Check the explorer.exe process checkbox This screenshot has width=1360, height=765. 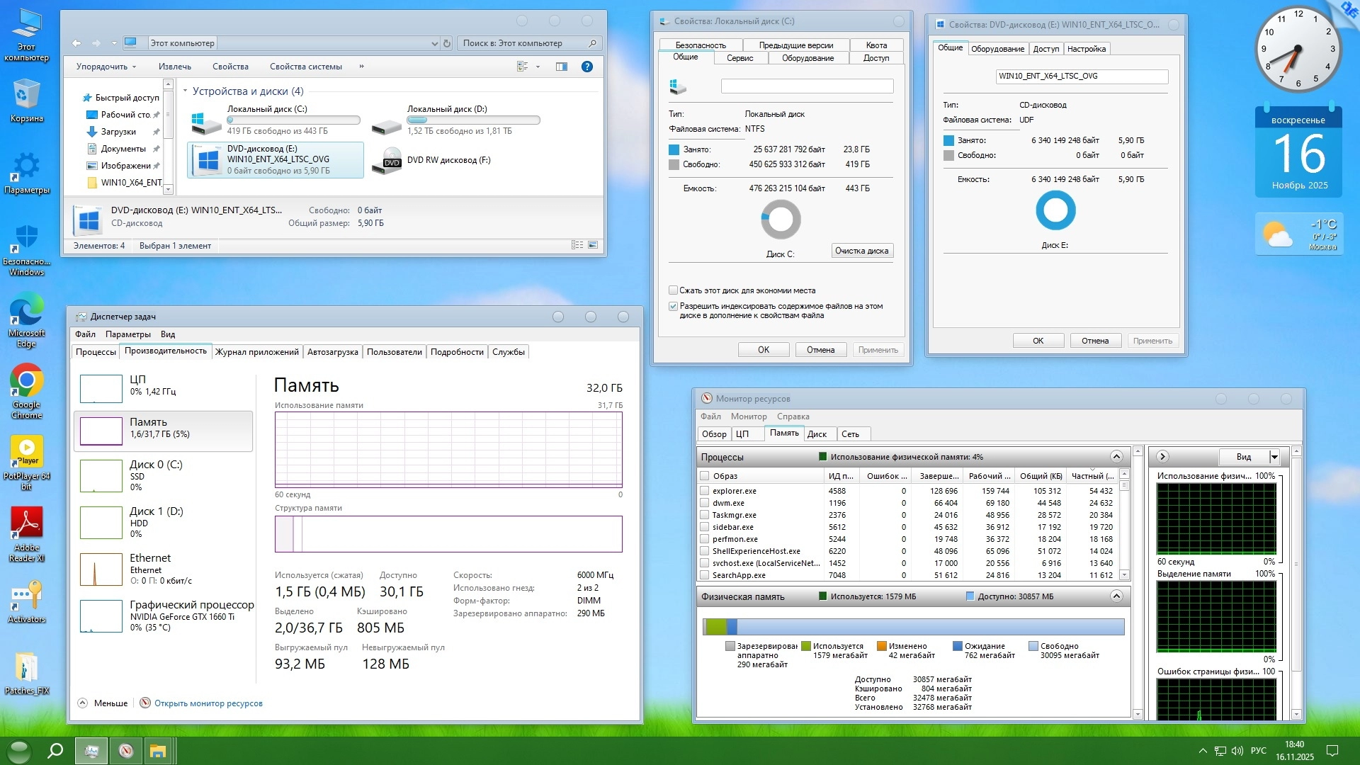click(x=704, y=491)
